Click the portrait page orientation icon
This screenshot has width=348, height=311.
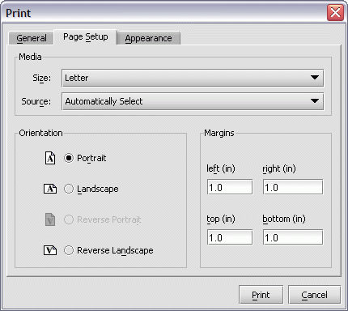click(50, 158)
